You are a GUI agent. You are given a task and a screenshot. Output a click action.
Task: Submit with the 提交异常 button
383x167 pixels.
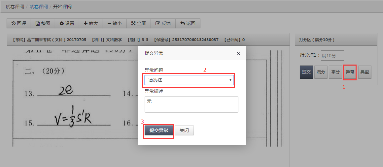[x=159, y=130]
